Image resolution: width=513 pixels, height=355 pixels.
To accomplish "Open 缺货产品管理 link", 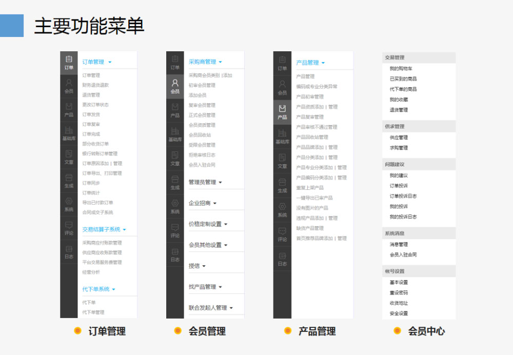I will (x=310, y=228).
